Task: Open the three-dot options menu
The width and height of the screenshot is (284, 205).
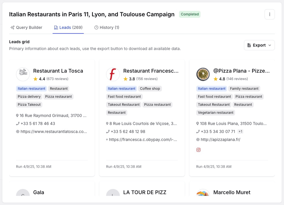Action: (x=269, y=14)
